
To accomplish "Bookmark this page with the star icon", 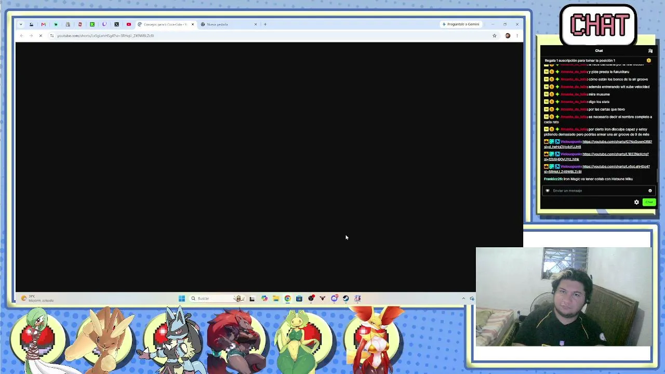I will 494,36.
